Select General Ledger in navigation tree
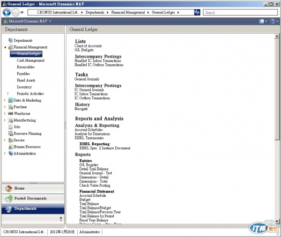 point(26,53)
